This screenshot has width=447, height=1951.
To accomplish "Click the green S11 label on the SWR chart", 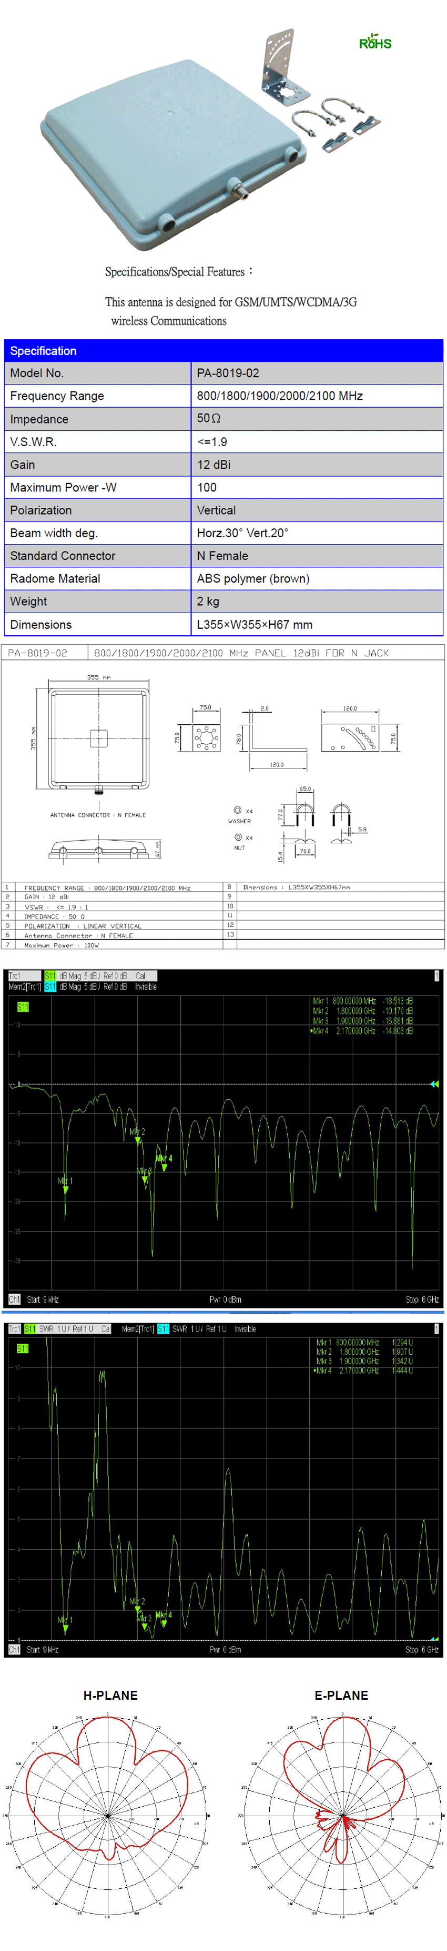I will point(23,1349).
